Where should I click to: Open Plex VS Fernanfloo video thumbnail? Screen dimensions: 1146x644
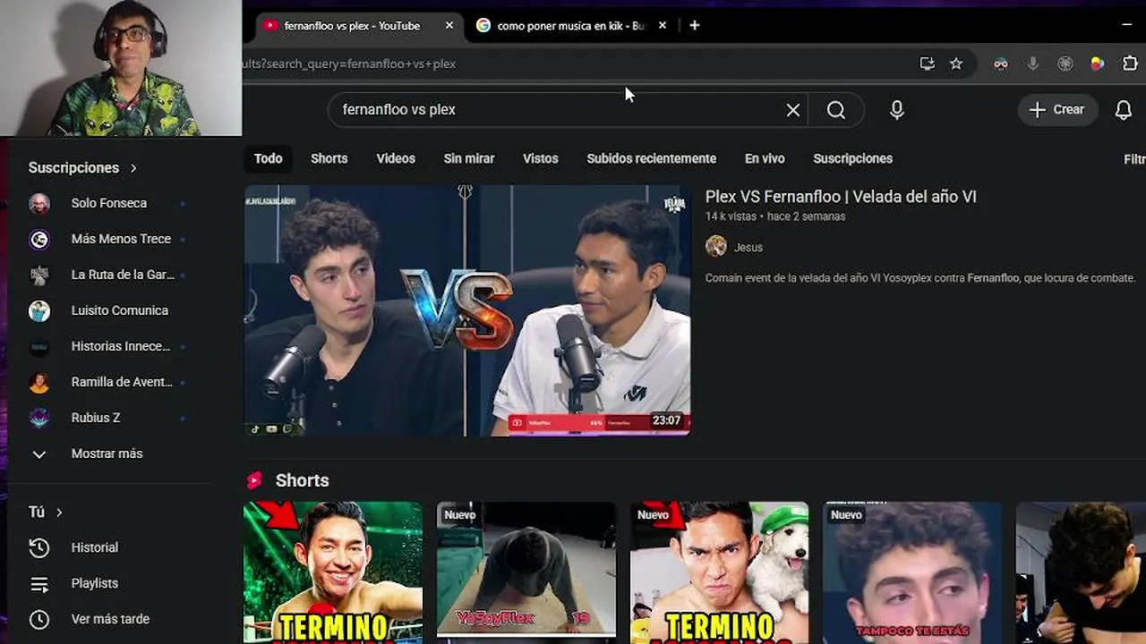pyautogui.click(x=467, y=310)
